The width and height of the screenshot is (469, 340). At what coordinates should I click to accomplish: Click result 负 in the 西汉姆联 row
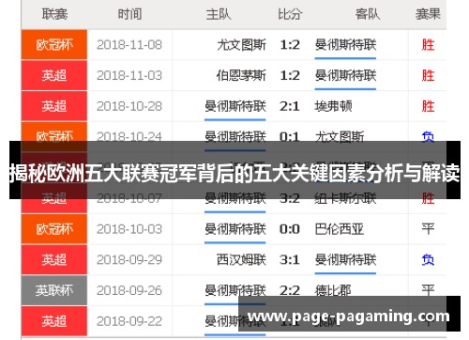click(x=428, y=260)
